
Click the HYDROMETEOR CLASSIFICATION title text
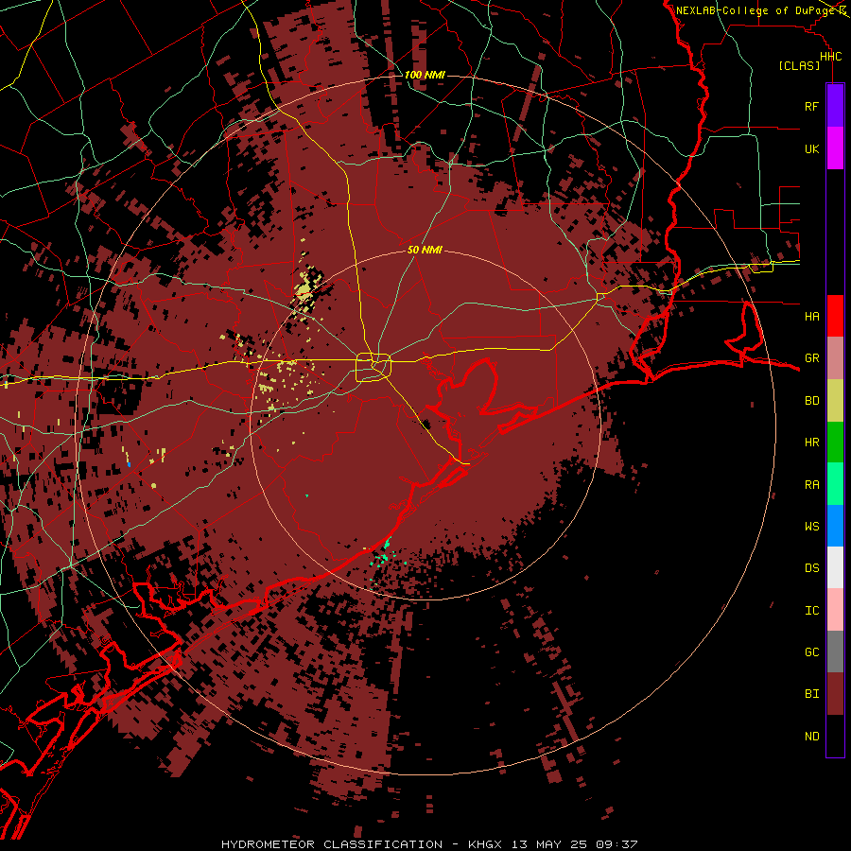(x=332, y=844)
